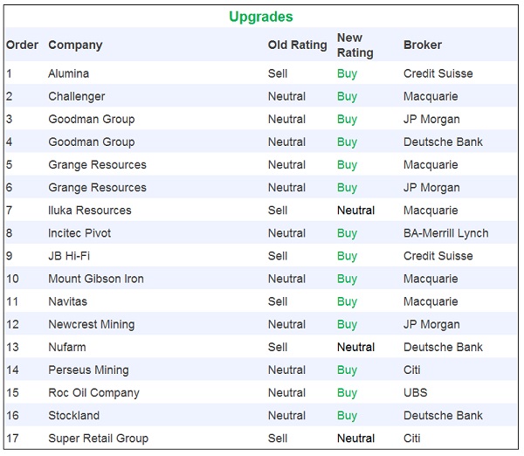Select the Nufarm row company name
Image resolution: width=524 pixels, height=456 pixels.
66,347
